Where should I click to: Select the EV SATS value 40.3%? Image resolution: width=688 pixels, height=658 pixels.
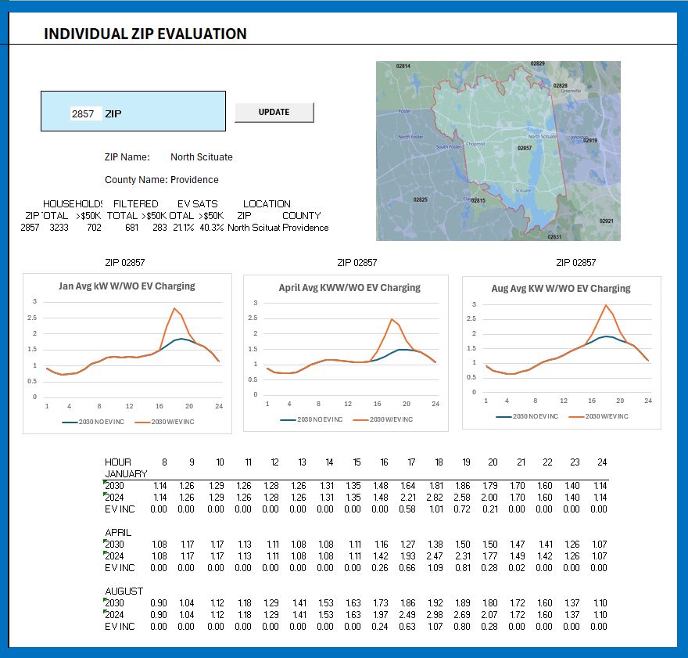[x=212, y=228]
